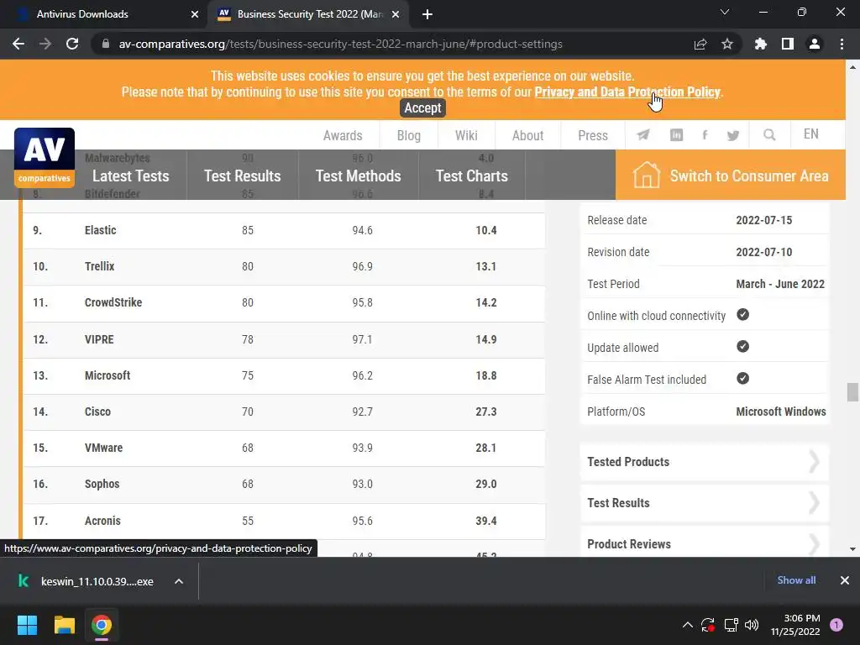Open Chrome's three-dot menu
The width and height of the screenshot is (860, 645).
pyautogui.click(x=842, y=44)
